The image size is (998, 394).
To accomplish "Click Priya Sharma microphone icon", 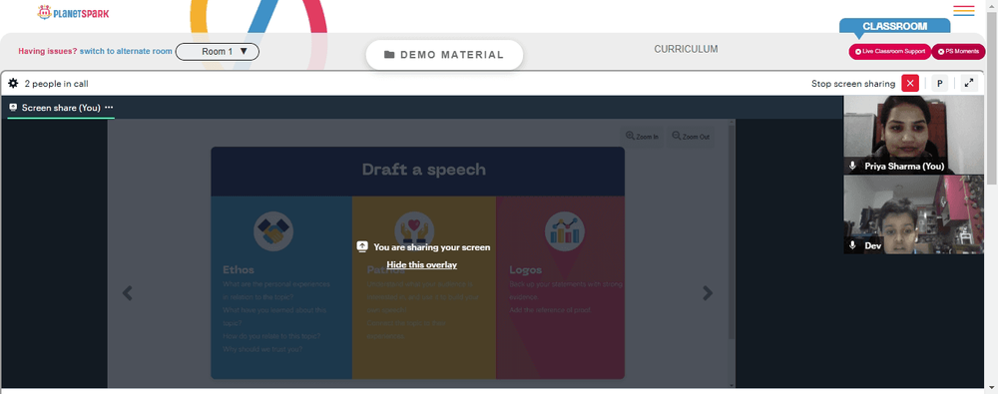I will [x=853, y=167].
